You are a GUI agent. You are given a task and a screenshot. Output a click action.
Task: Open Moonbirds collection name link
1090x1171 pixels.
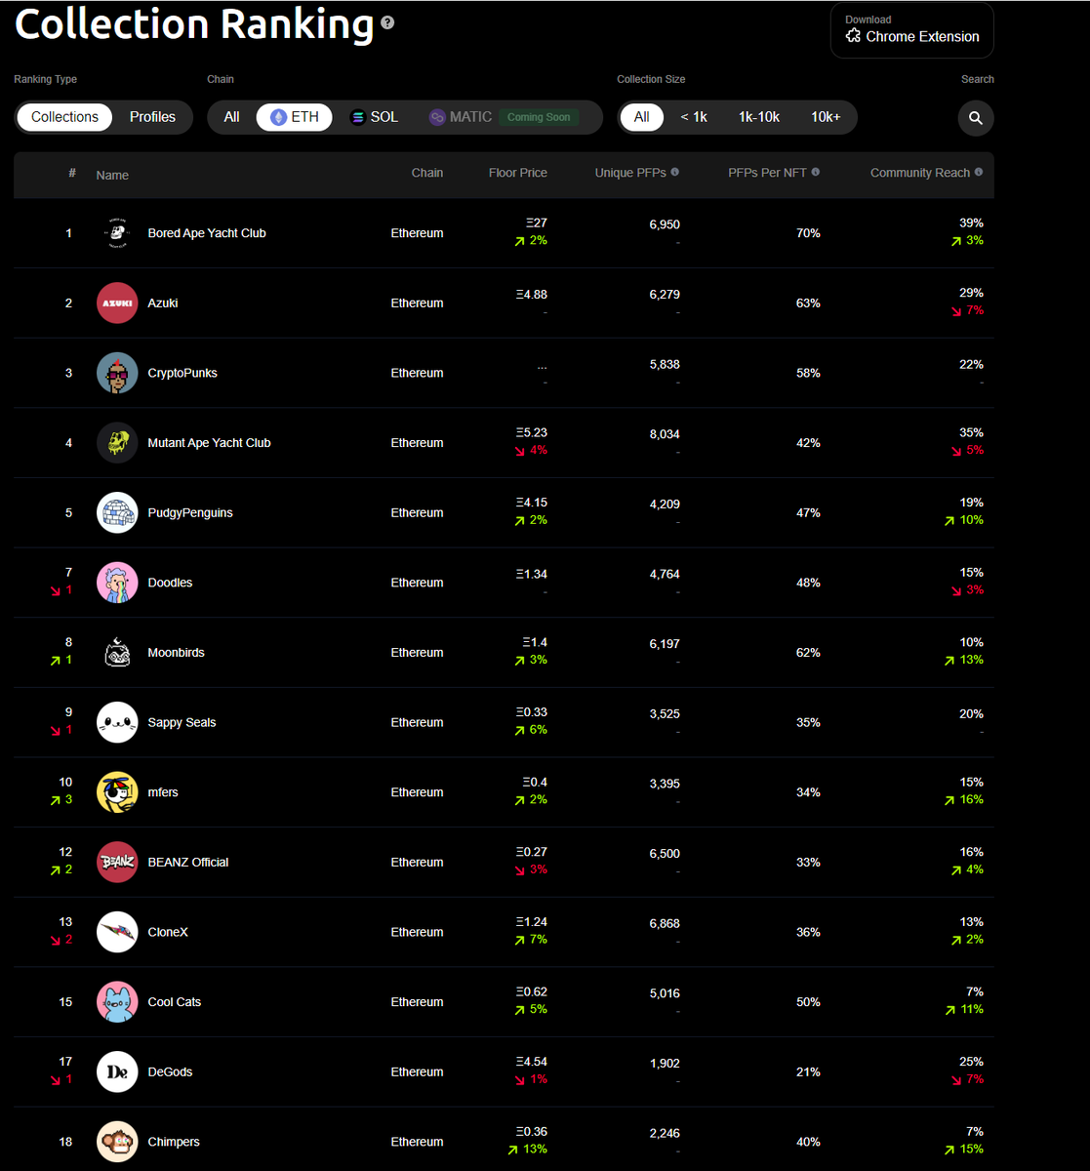pos(176,653)
